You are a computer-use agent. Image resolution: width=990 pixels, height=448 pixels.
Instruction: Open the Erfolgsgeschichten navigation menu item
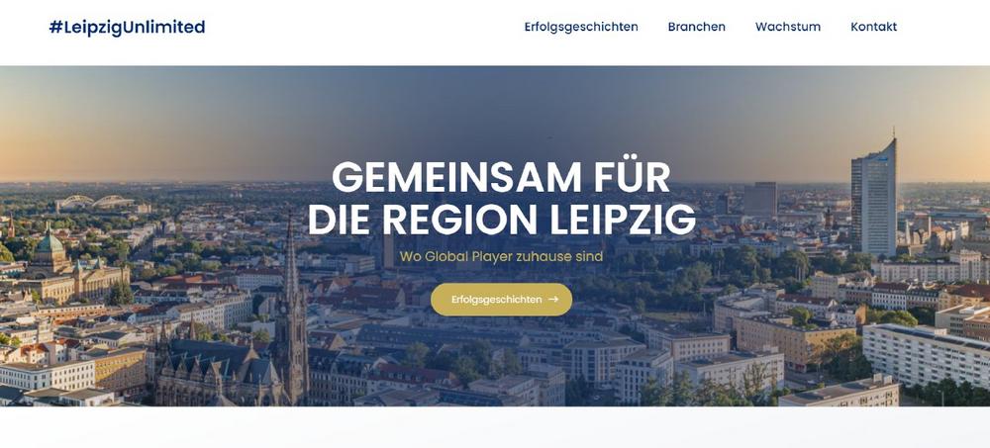click(x=581, y=27)
